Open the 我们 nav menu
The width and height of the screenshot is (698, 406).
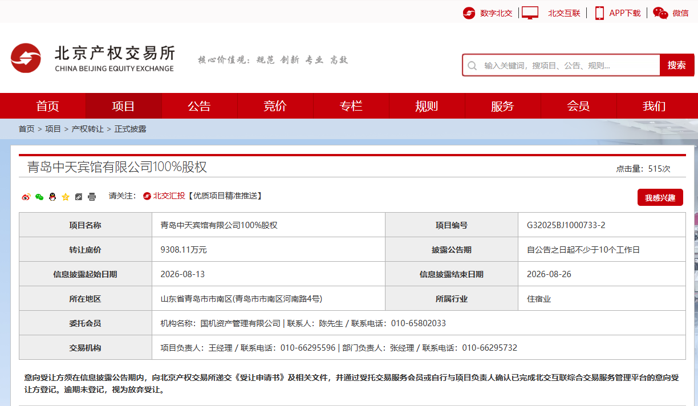(654, 106)
